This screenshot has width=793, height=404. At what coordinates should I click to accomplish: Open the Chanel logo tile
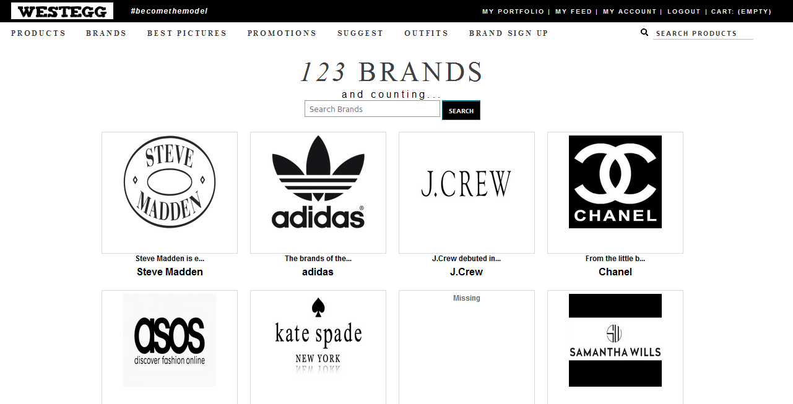click(x=615, y=182)
